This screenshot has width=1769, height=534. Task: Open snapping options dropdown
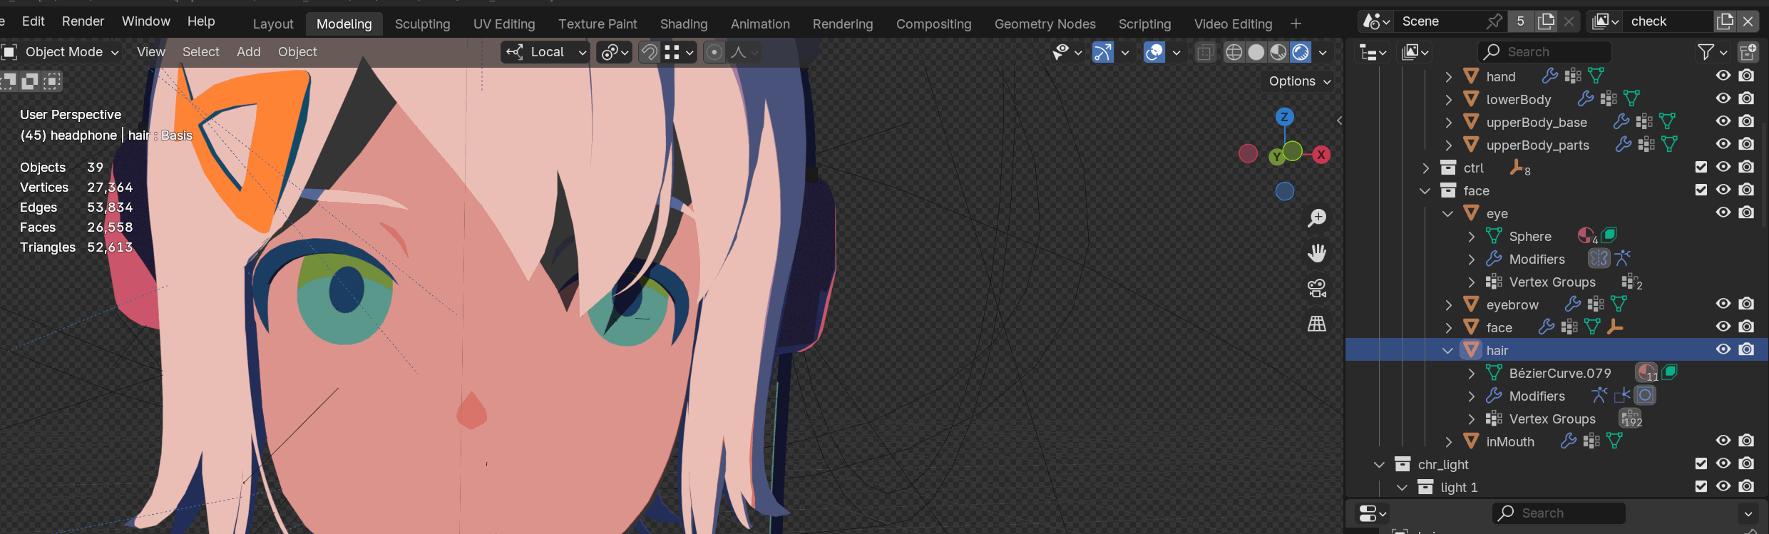point(680,52)
